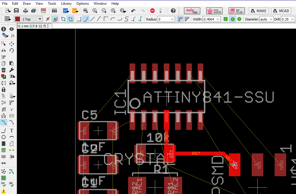Screen dimensions: 296x194
Task: Select round miter style
Action: point(180,19)
